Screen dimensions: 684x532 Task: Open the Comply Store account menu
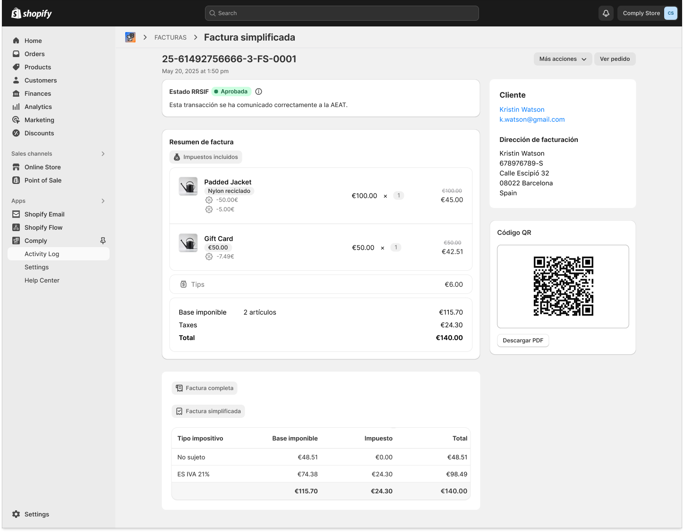[x=647, y=13]
